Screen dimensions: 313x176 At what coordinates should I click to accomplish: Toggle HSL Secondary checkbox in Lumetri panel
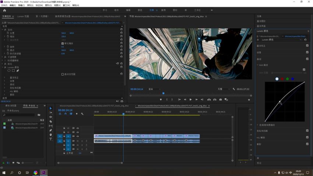[307, 137]
